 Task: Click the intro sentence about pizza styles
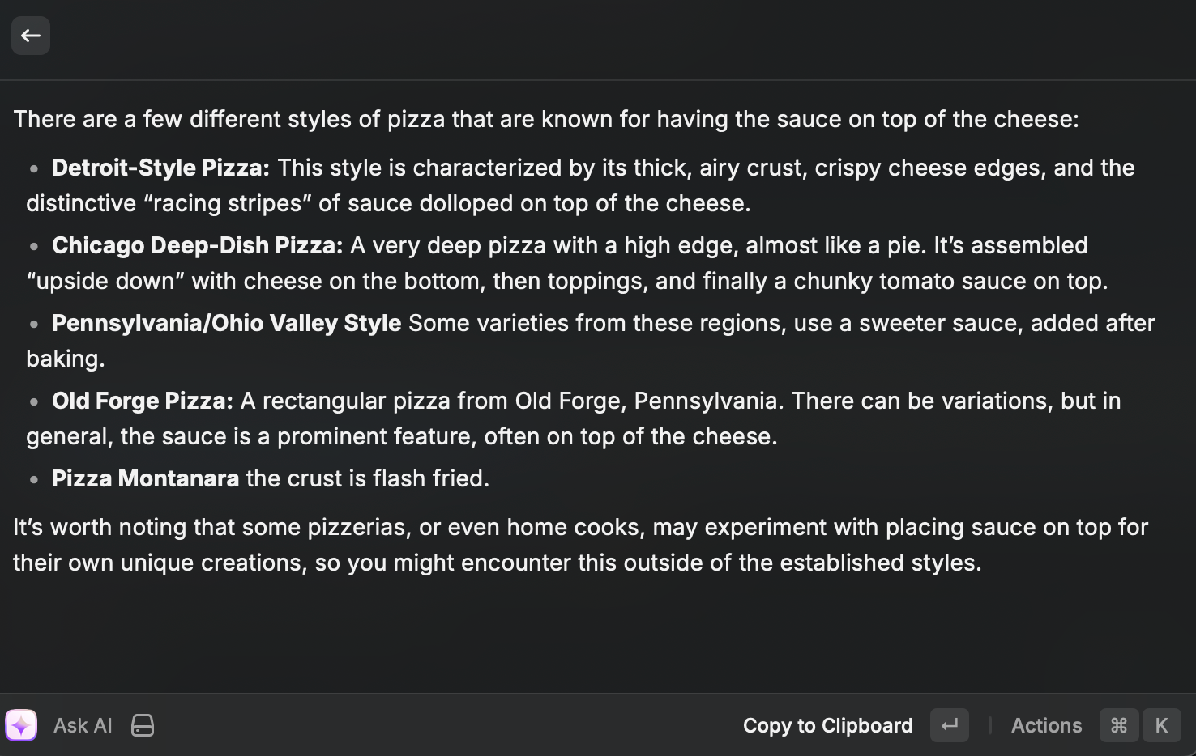click(x=545, y=119)
